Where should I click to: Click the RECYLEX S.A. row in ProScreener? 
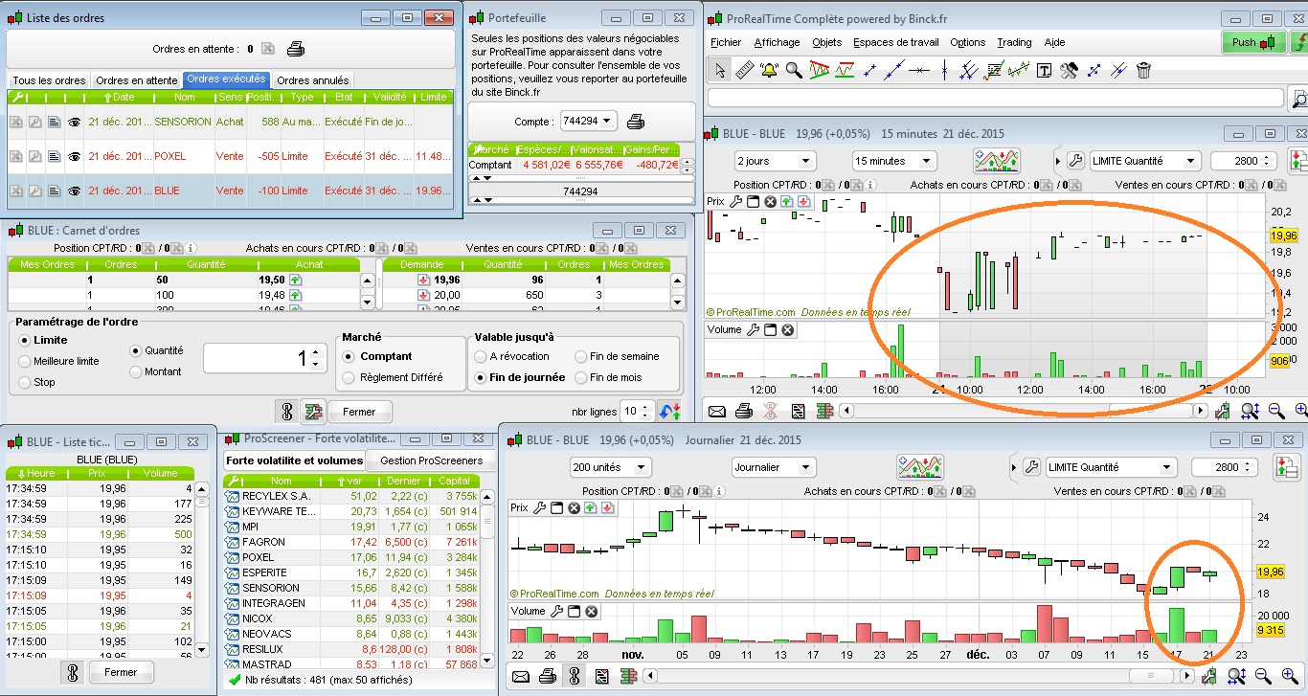coord(351,496)
